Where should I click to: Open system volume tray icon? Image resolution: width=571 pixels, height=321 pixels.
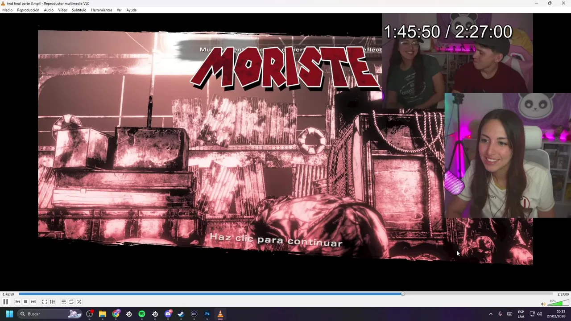pos(539,314)
